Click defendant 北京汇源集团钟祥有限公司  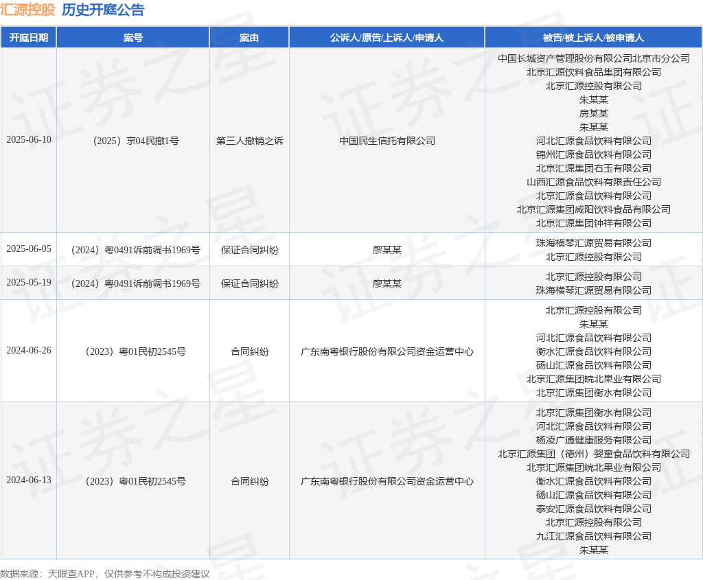pos(594,223)
